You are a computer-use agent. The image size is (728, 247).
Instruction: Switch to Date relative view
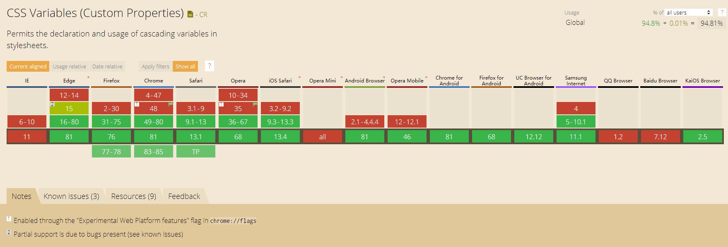pyautogui.click(x=107, y=66)
